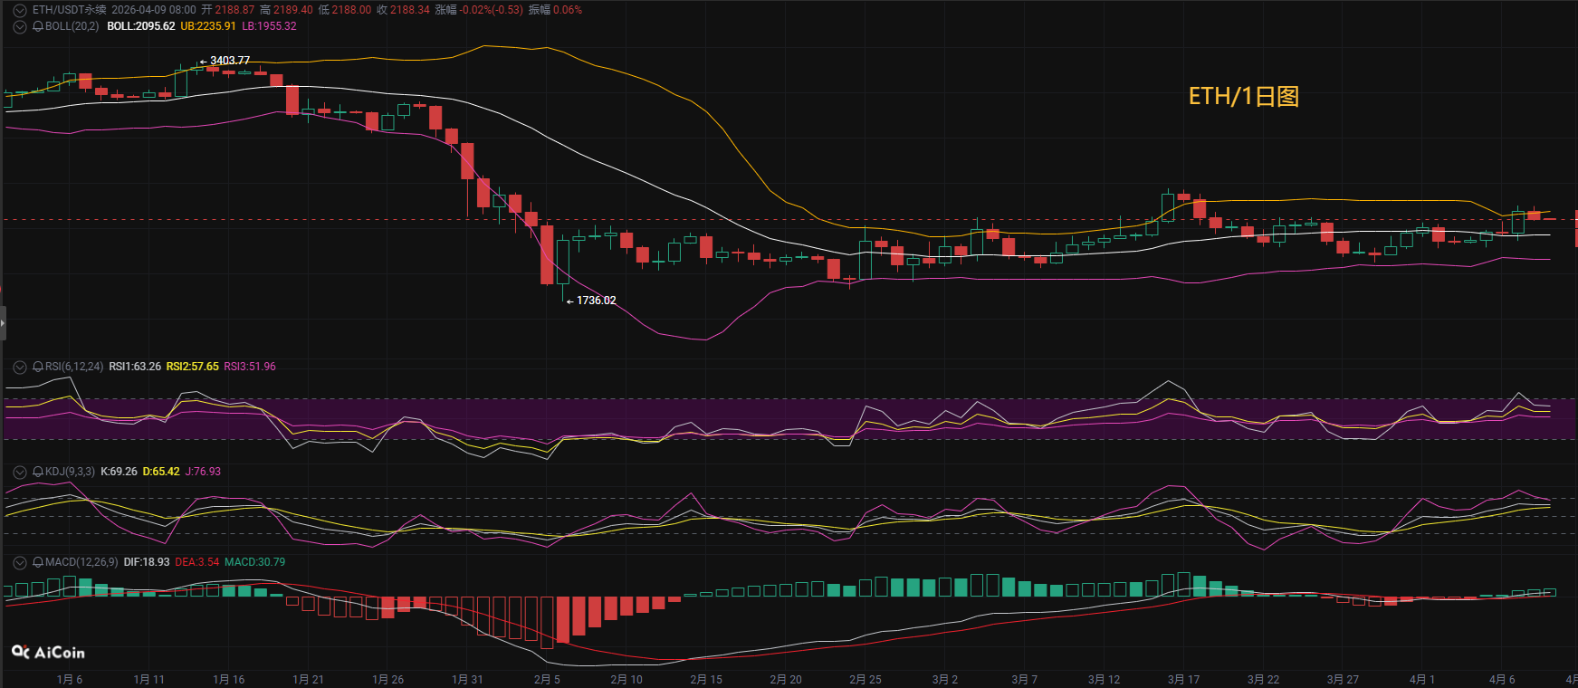The image size is (1578, 688).
Task: Click the 3月 17 date on time axis
Action: 1183,679
